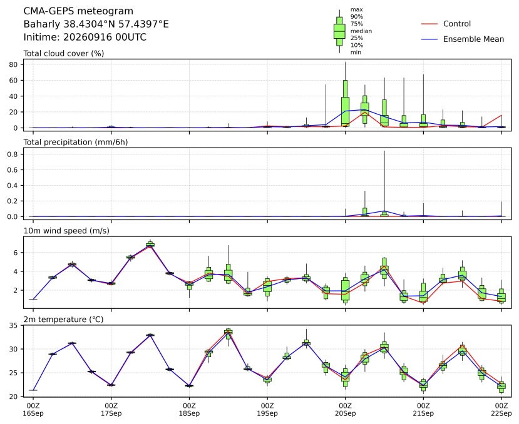
Task: Click the Total cloud cover panel title
Action: click(x=64, y=54)
